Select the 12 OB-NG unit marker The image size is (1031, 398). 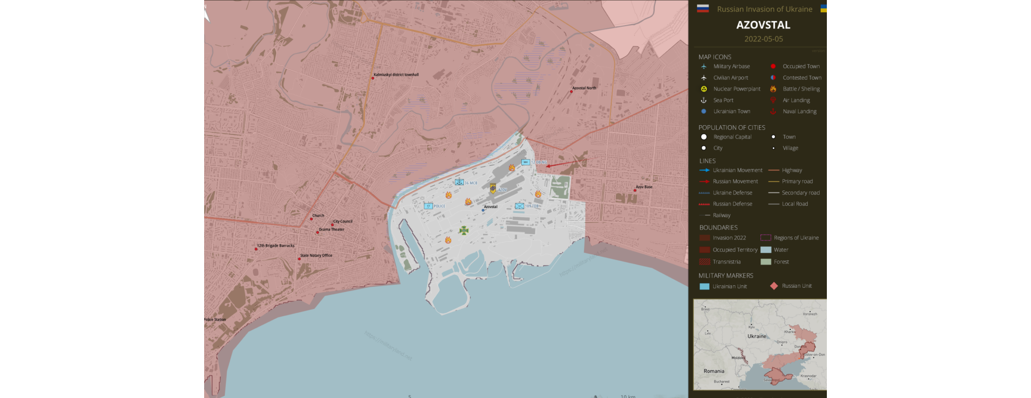525,162
